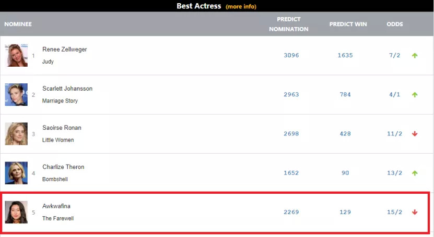434x237 pixels.
Task: Sort by Predict Nomination column header
Action: [288, 24]
